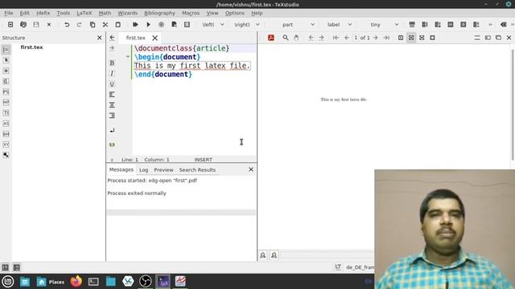Viewport: 515px width, 289px height.
Task: Toggle the fit-to-text-width PDF view button
Action: [x=422, y=38]
